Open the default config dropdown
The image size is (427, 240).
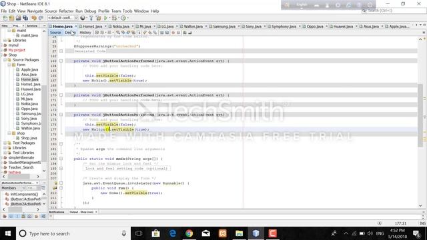(x=63, y=18)
